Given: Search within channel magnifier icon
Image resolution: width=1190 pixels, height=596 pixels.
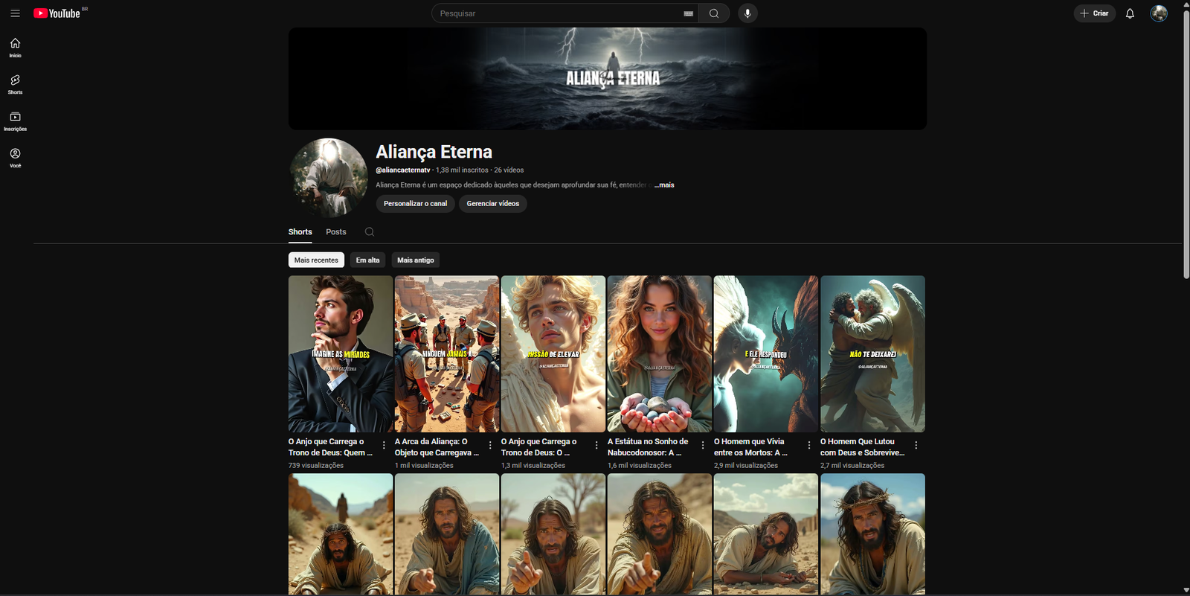Looking at the screenshot, I should [370, 232].
